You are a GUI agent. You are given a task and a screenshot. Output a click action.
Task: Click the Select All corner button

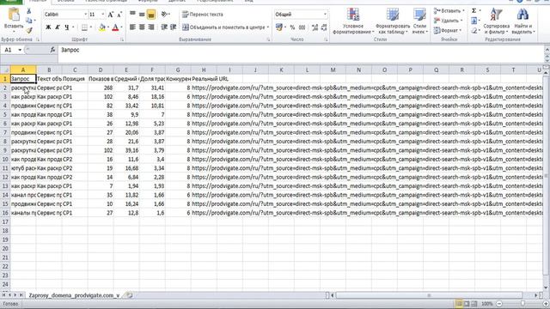pos(5,70)
